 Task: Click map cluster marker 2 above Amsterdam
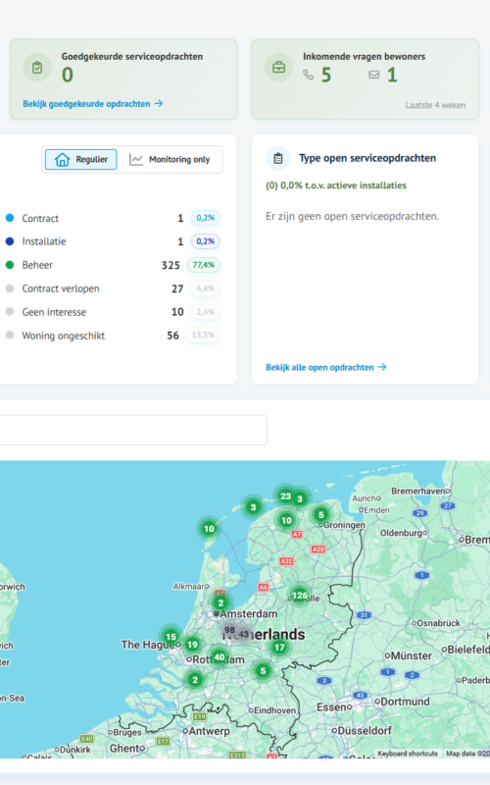tap(220, 602)
